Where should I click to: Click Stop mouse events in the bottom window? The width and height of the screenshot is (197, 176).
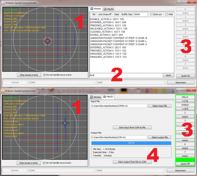(x=29, y=163)
